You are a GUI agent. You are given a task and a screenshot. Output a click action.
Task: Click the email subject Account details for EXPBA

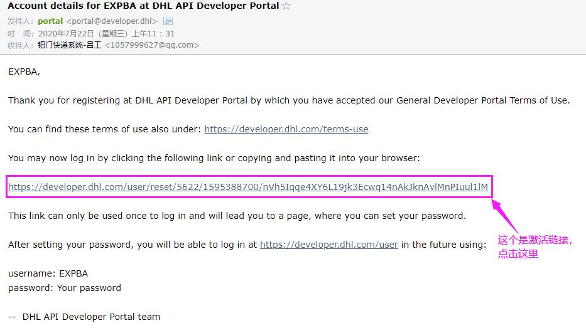point(143,6)
